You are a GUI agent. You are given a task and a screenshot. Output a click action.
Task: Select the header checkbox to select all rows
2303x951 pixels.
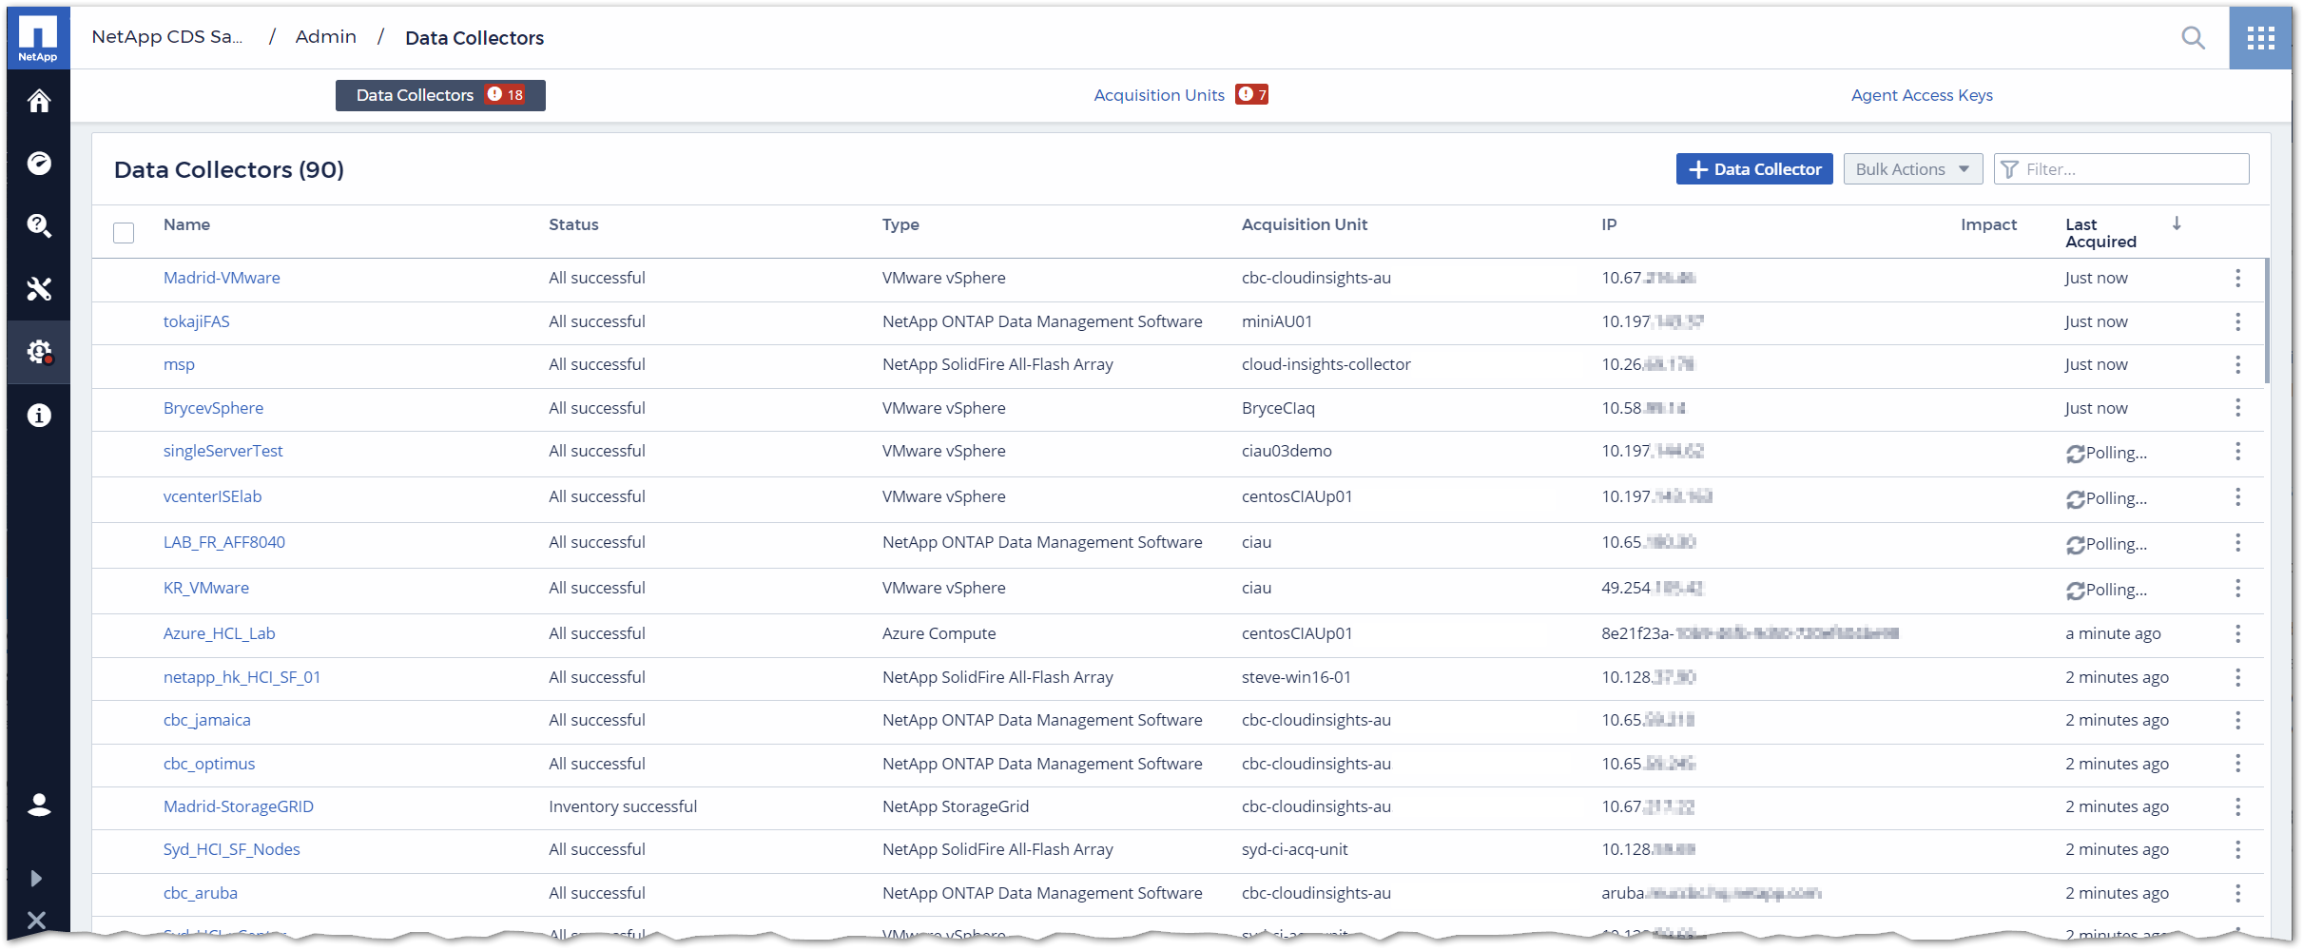124,232
